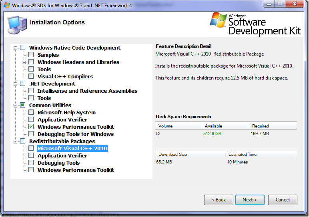Screen dimensions: 309x217
Task: Check the Windows Native Code Development checkbox
Action: 23,48
